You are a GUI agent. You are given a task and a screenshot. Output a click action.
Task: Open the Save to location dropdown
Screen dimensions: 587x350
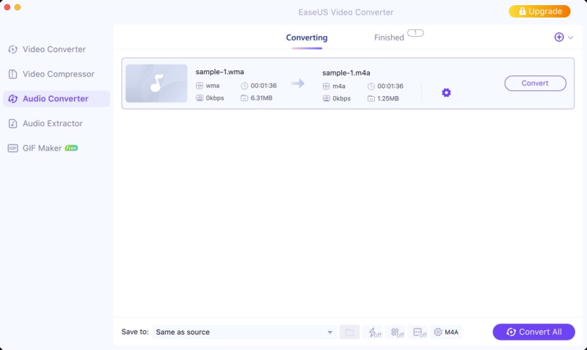click(244, 332)
